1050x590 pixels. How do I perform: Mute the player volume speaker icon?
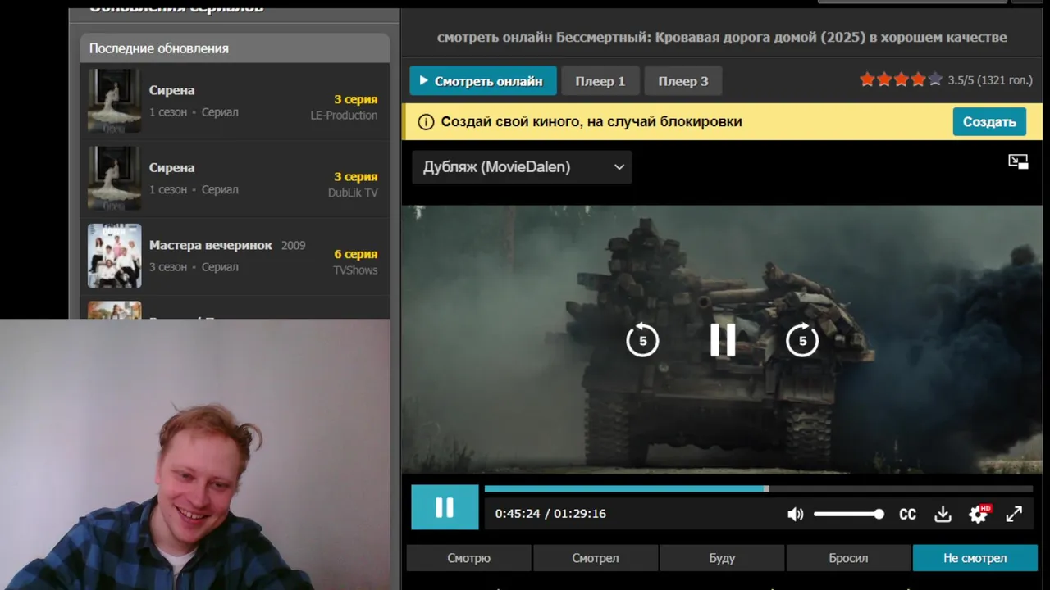[795, 514]
